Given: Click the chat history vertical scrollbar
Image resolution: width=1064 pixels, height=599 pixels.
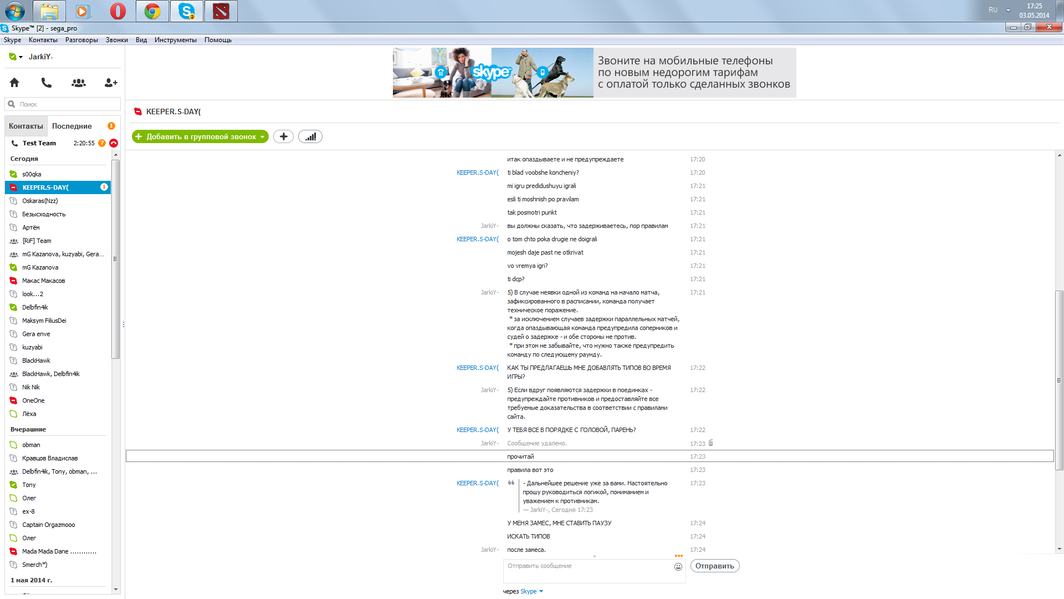Looking at the screenshot, I should coord(1059,380).
